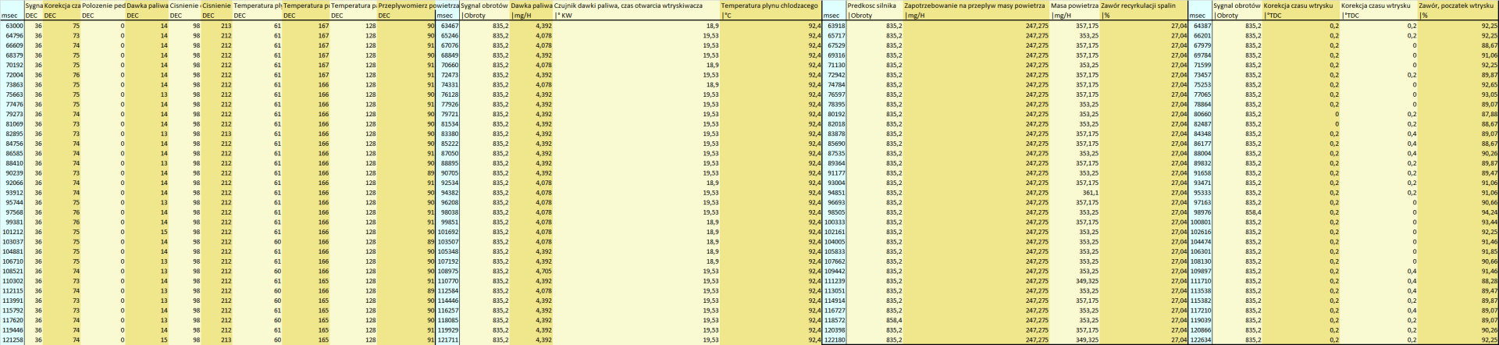This screenshot has width=1499, height=345.
Task: Click the msec value 63467
Action: [447, 26]
